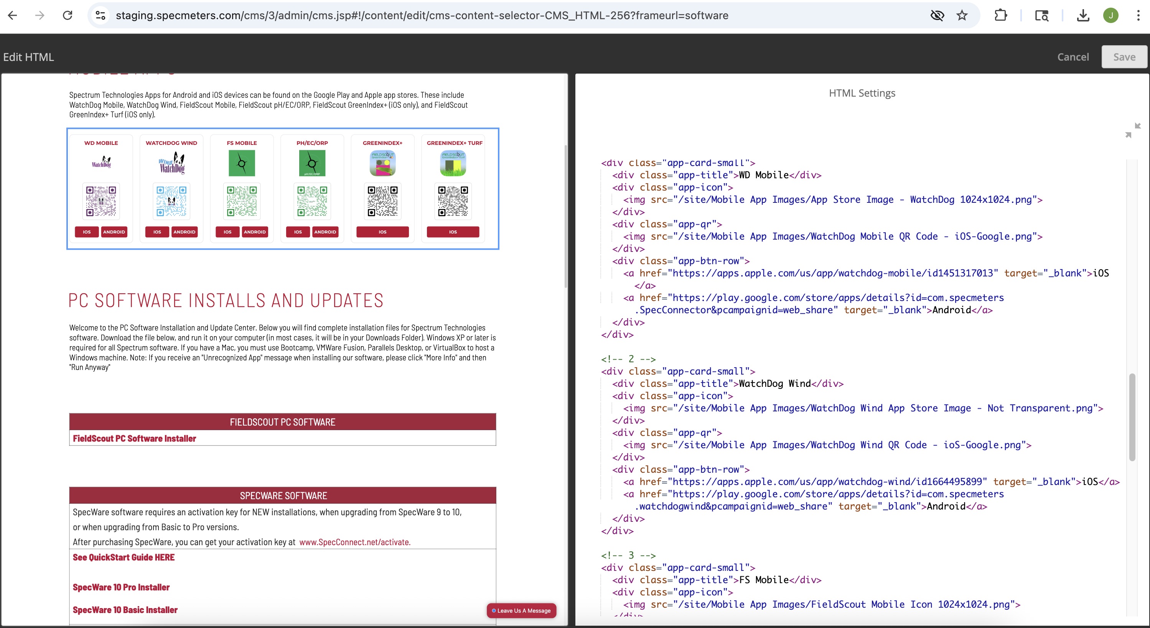Cancel editing HTML
The width and height of the screenshot is (1150, 628).
[1073, 57]
